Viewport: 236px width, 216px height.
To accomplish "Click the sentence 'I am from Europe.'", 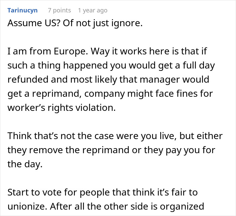I will coord(48,51).
